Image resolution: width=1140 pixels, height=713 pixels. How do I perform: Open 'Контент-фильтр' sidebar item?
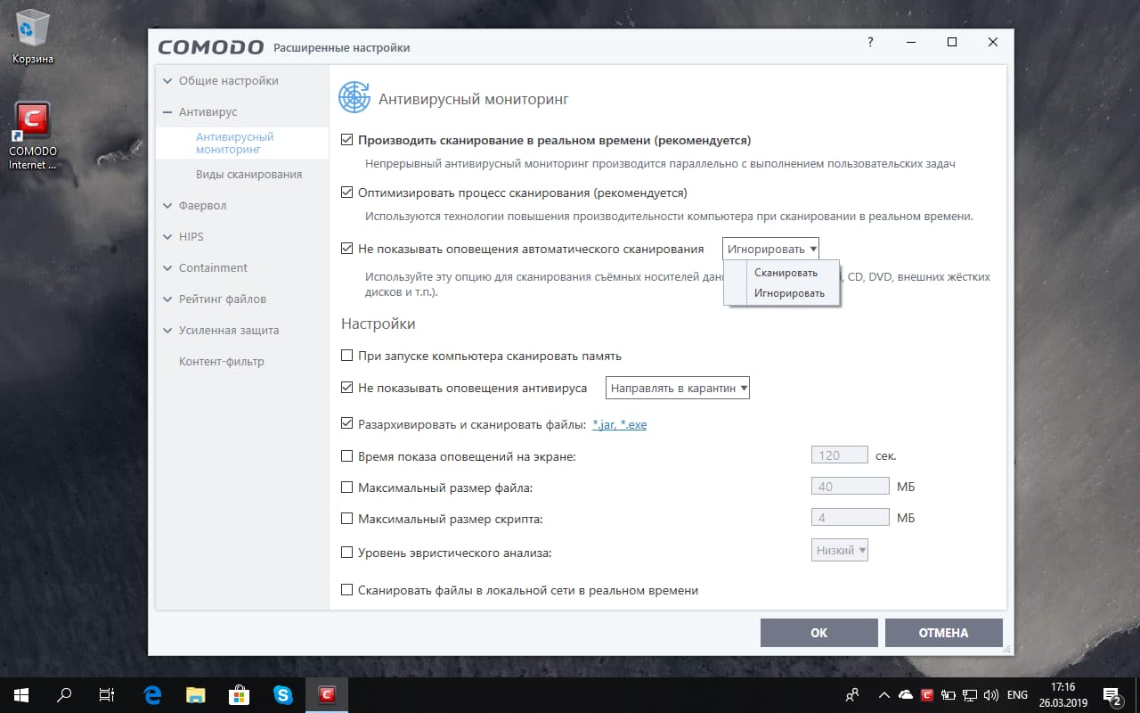pyautogui.click(x=222, y=362)
